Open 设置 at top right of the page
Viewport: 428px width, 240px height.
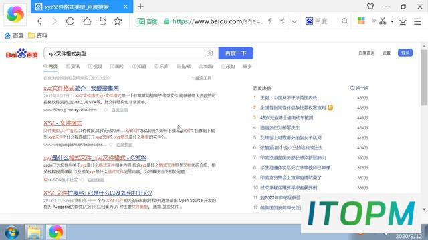387,53
